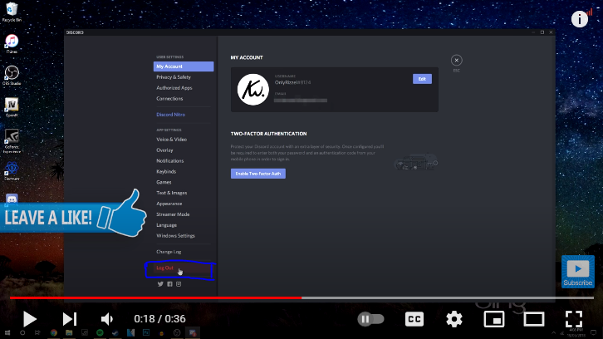Open Chrome from the taskbar

(x=54, y=333)
